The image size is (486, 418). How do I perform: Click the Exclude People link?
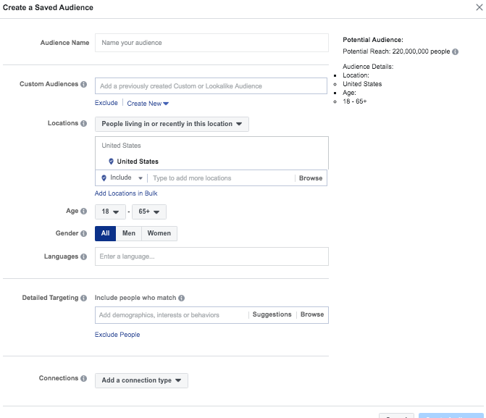[117, 335]
